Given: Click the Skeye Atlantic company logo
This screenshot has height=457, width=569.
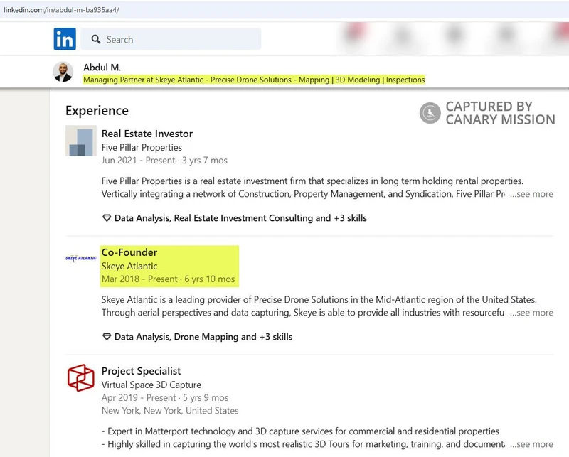Looking at the screenshot, I should (x=80, y=259).
